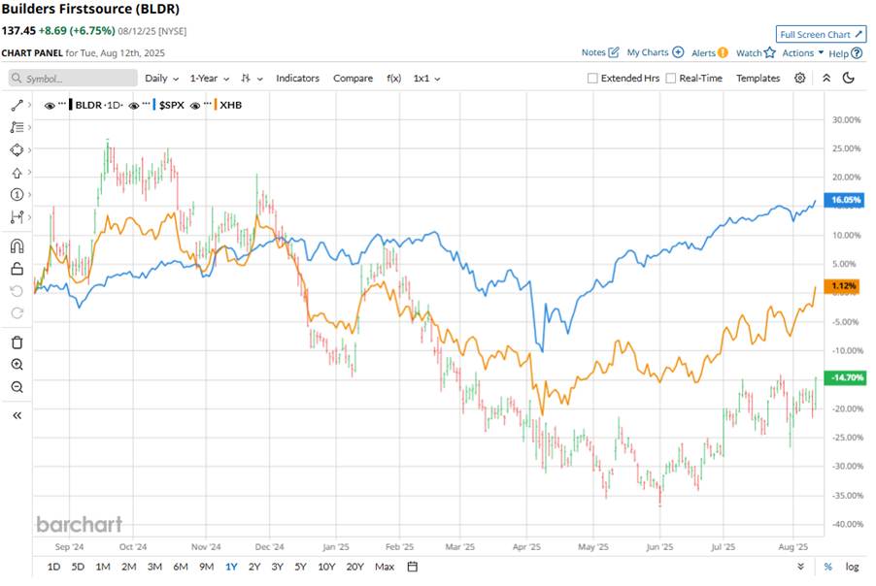The width and height of the screenshot is (876, 586).
Task: Open the Daily interval dropdown
Action: click(x=161, y=79)
